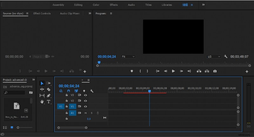Pick the Razor tool
254x137 pixels.
click(49, 89)
